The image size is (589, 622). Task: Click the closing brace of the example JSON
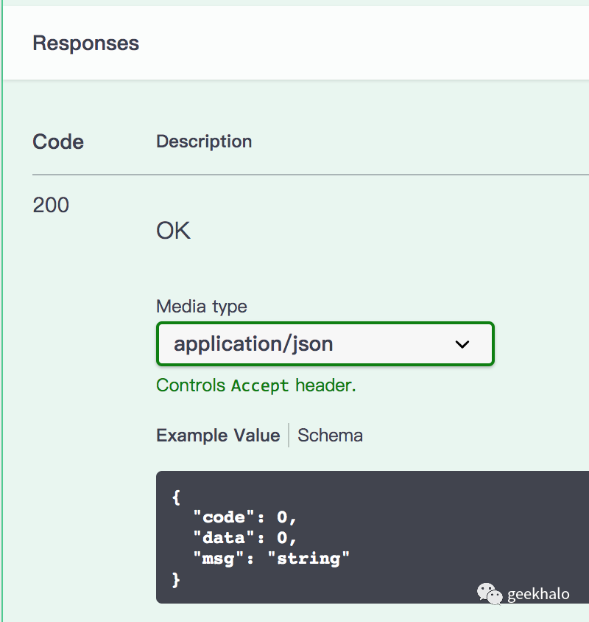(x=176, y=580)
